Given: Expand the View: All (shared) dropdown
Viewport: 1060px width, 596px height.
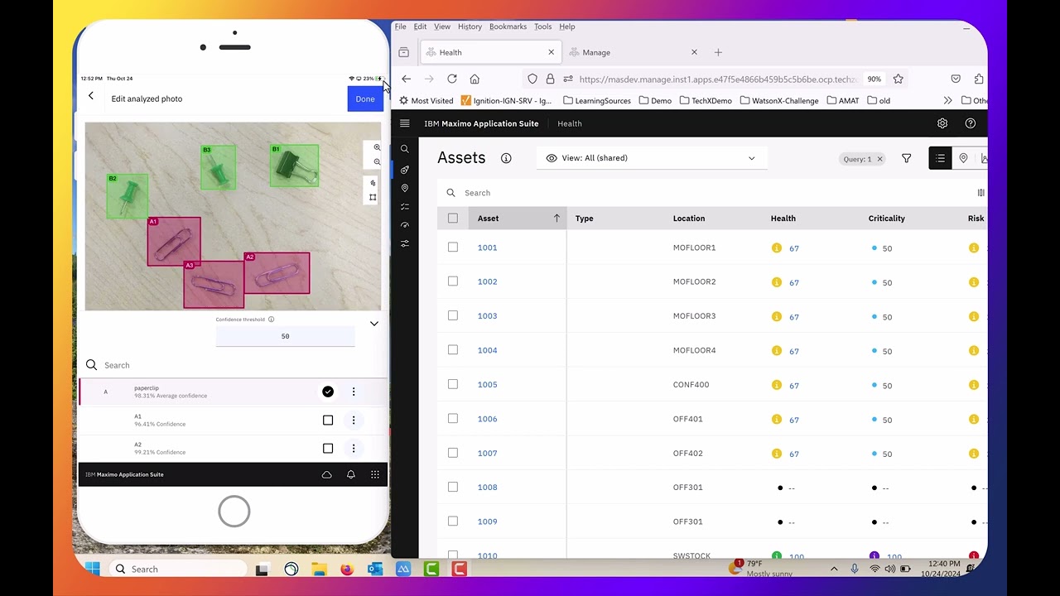Looking at the screenshot, I should [652, 158].
